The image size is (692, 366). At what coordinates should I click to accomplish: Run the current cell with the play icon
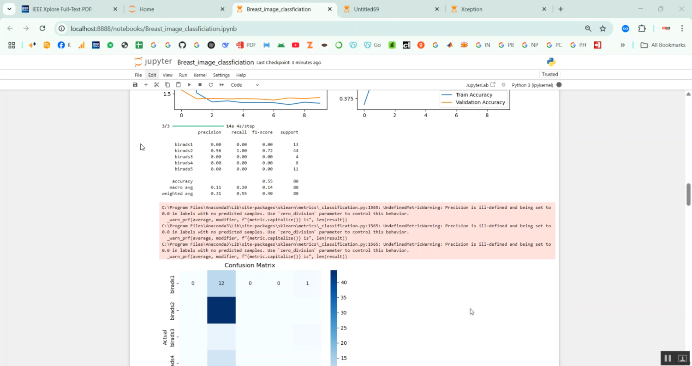(189, 85)
